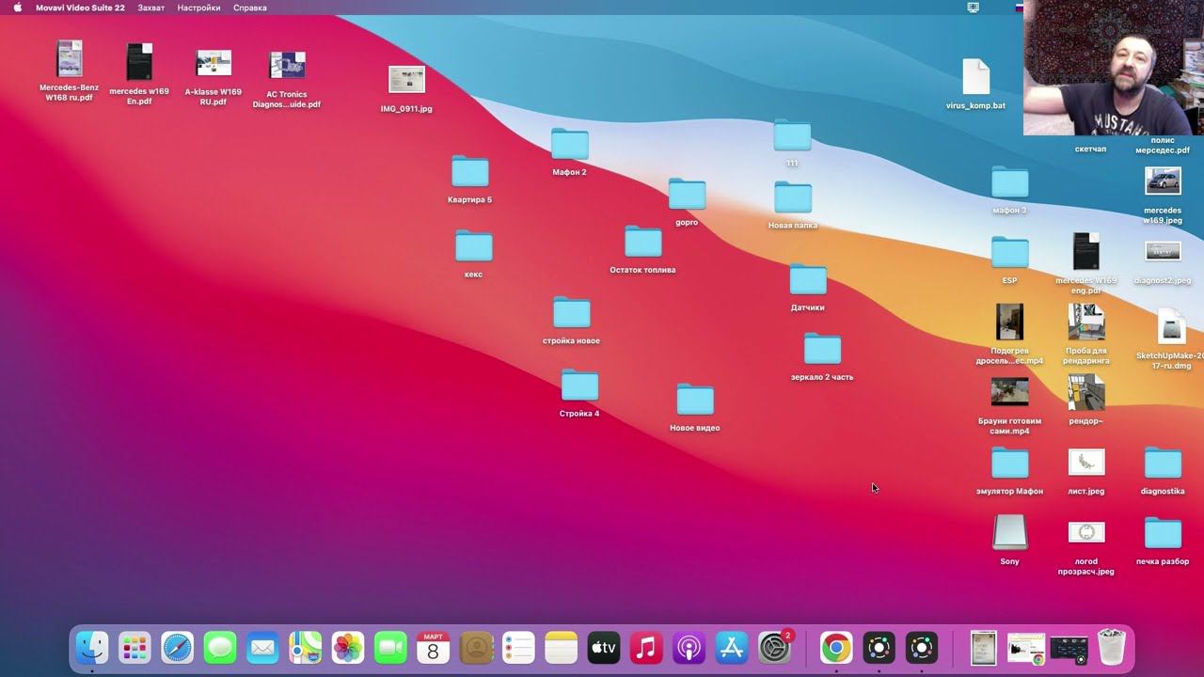This screenshot has width=1204, height=677.
Task: Select the Sony drive icon
Action: 1009,533
